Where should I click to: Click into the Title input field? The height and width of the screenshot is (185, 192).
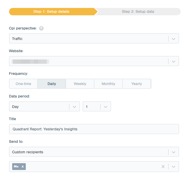(x=94, y=129)
